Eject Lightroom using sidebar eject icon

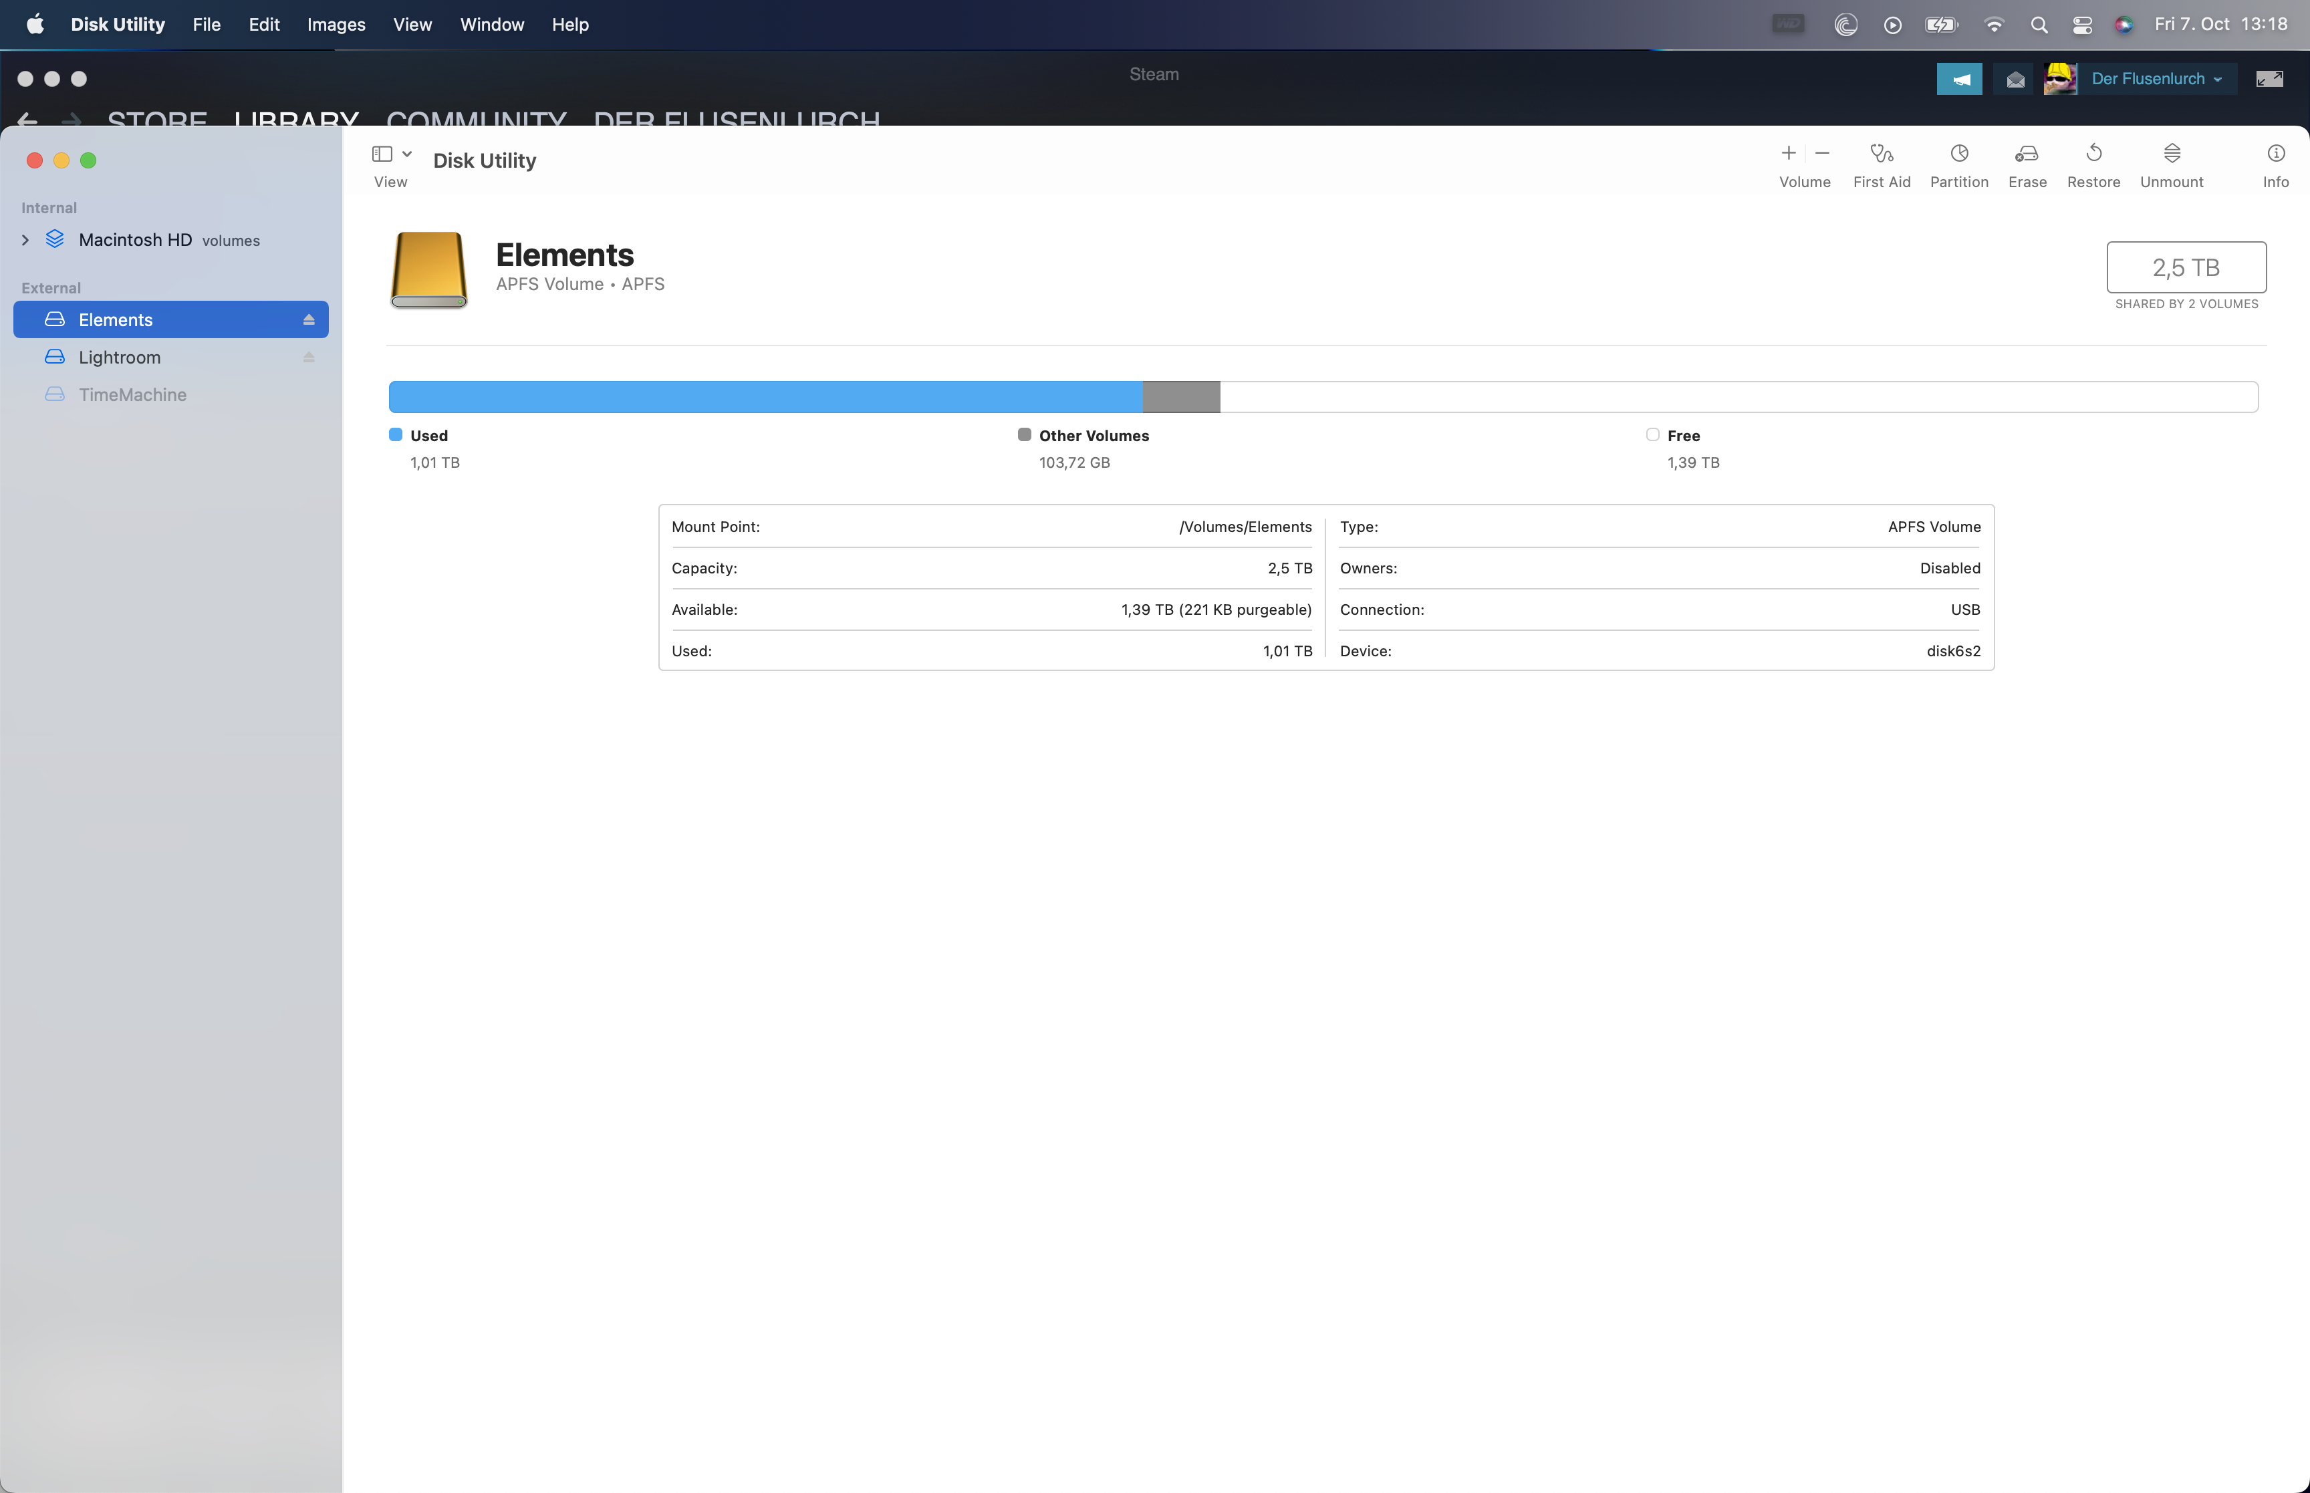(308, 358)
